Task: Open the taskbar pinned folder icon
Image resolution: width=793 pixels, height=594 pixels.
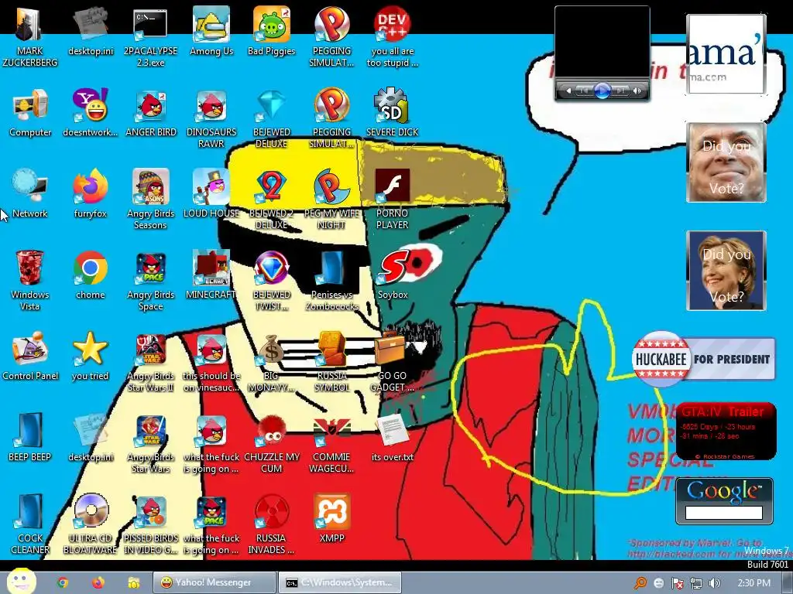Action: tap(133, 582)
